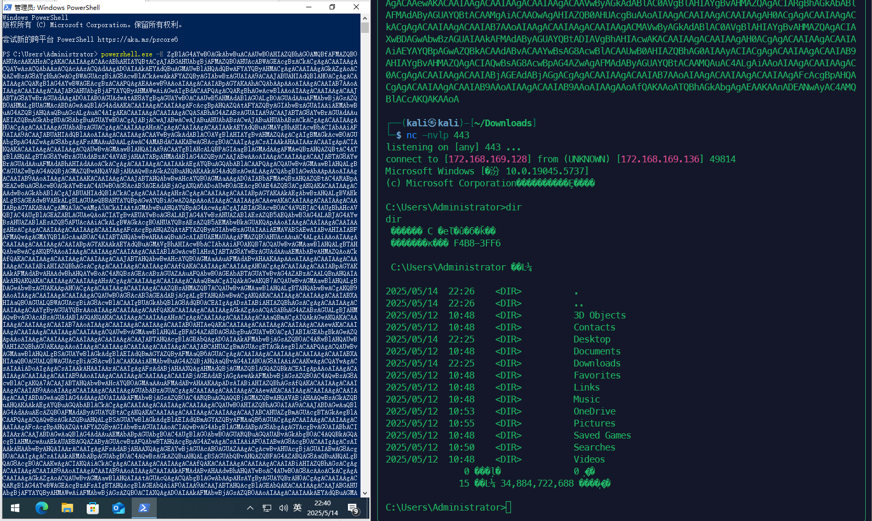Image resolution: width=872 pixels, height=521 pixels.
Task: Select the PowerShell taskbar icon
Action: click(x=144, y=508)
